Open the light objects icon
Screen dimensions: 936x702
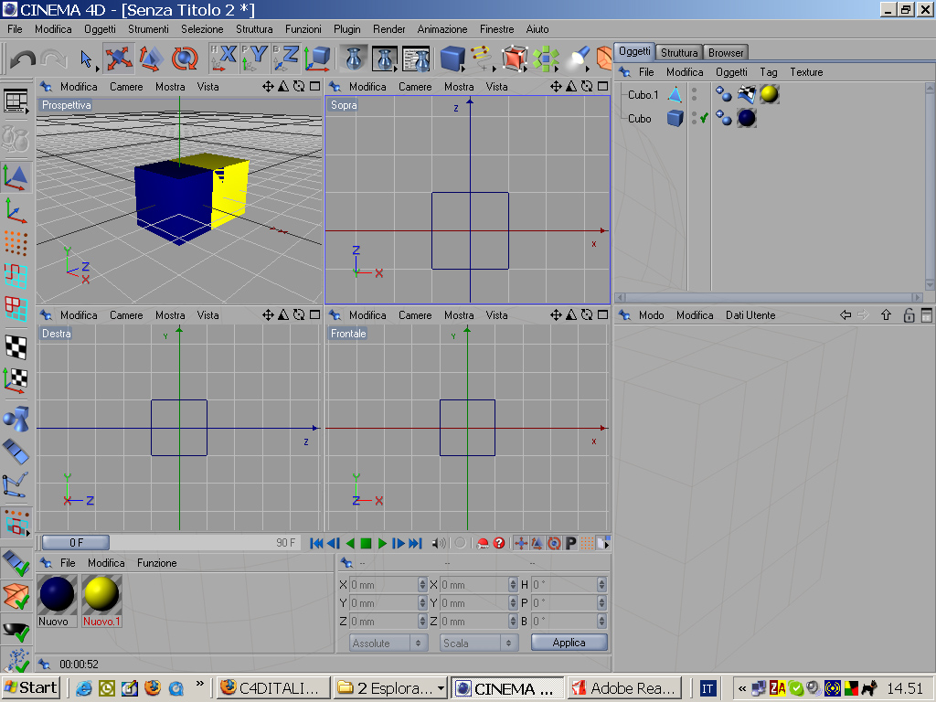(578, 58)
